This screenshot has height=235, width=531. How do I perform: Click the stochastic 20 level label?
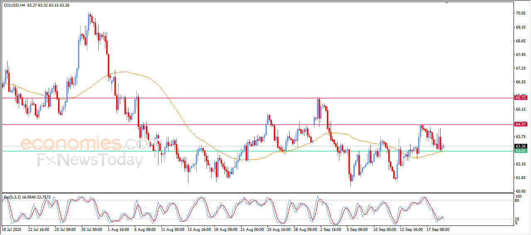coord(517,219)
